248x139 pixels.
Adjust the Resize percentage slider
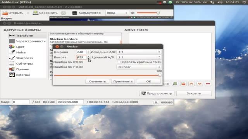(x=107, y=75)
